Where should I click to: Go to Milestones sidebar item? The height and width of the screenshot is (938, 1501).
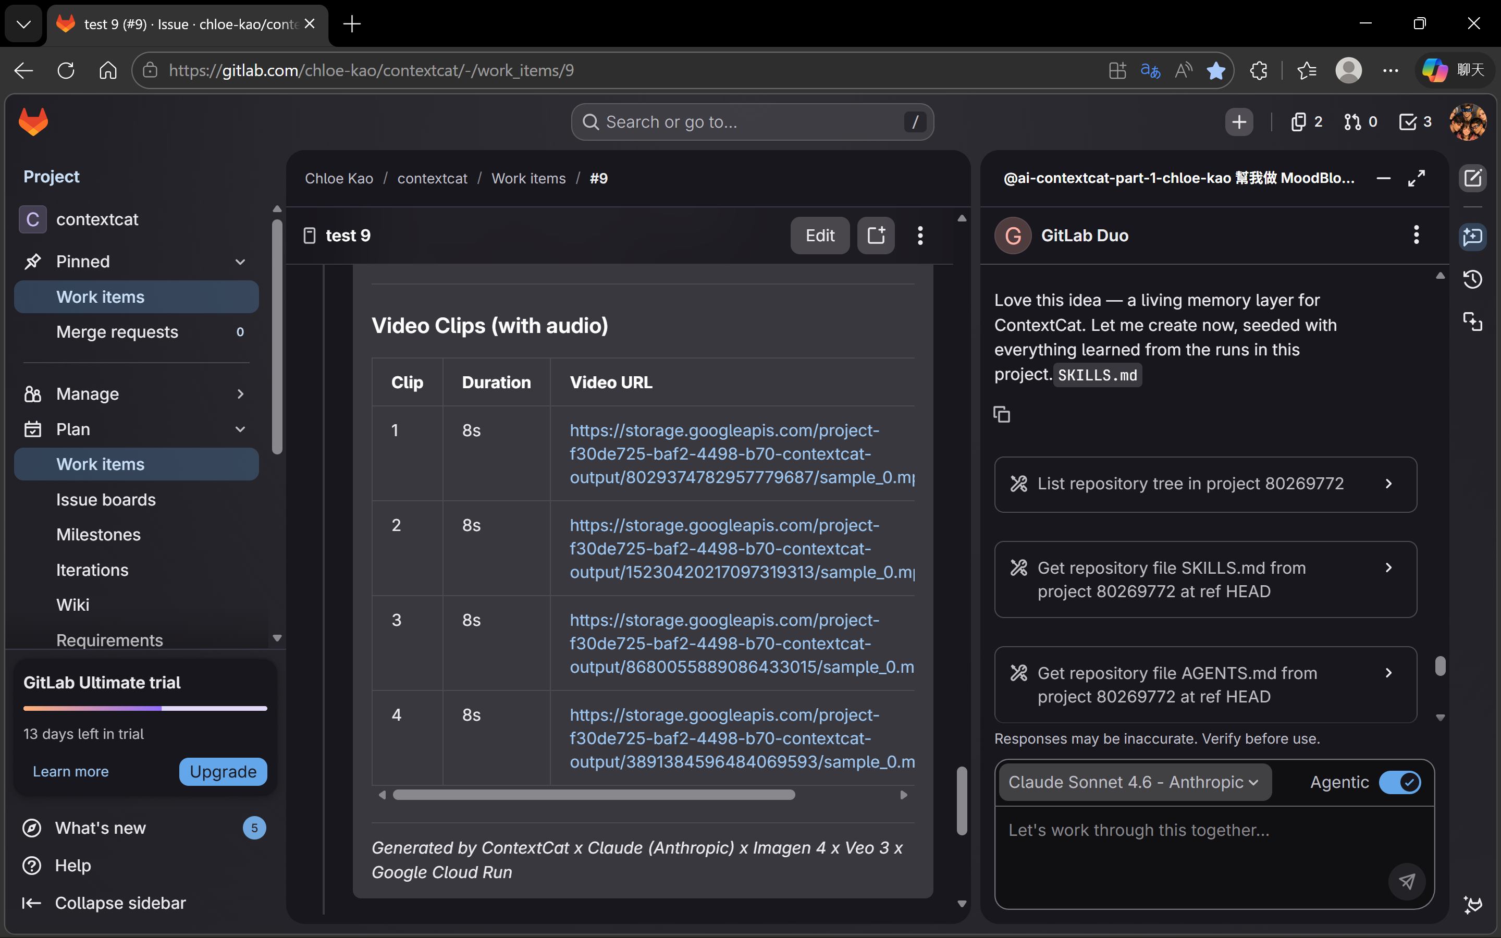(99, 535)
